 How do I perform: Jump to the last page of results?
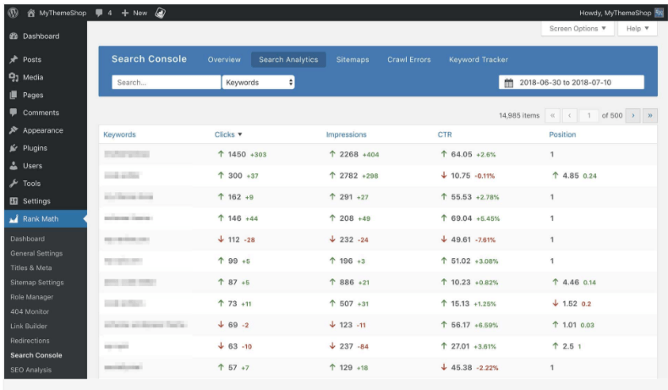pos(650,115)
